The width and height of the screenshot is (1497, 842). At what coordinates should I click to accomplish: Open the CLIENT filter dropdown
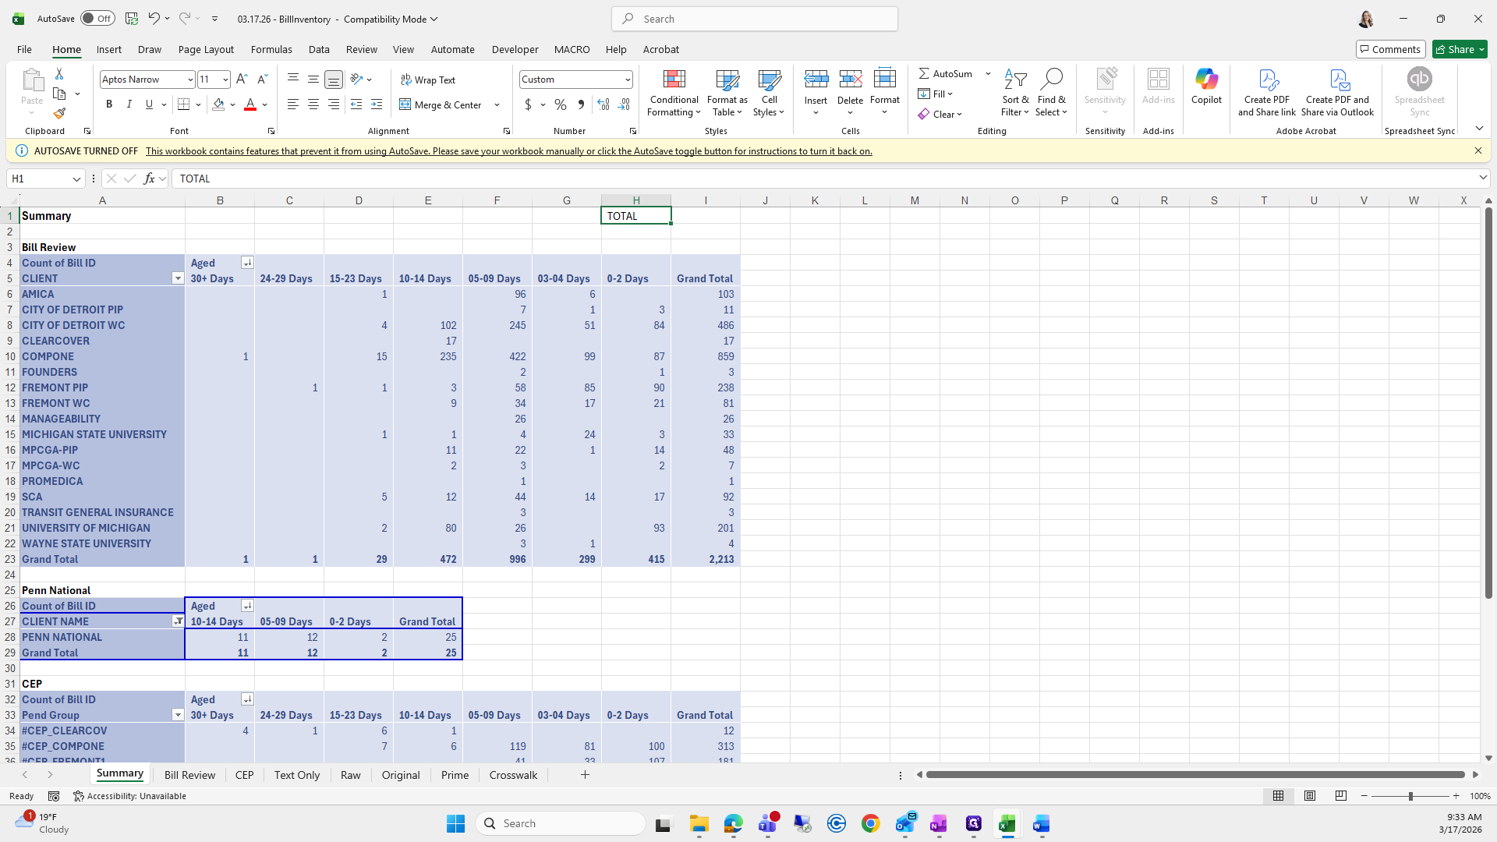tap(178, 278)
